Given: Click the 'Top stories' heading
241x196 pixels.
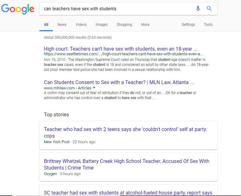Looking at the screenshot, I should (56, 115).
